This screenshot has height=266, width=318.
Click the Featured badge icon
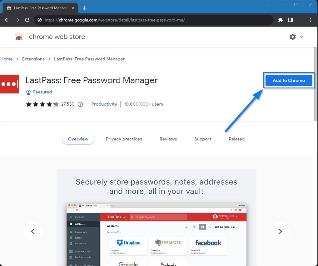(28, 92)
